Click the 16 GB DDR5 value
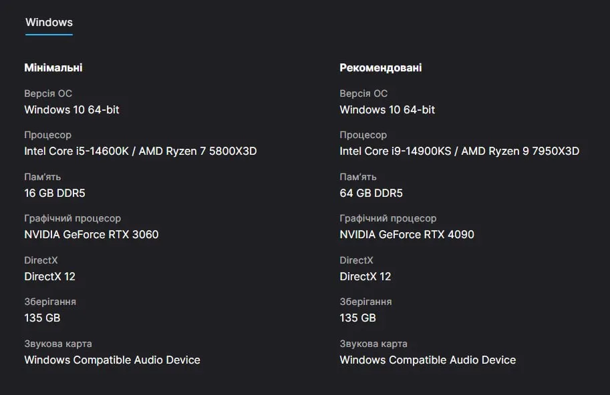Screen dimensions: 610x395 point(55,193)
